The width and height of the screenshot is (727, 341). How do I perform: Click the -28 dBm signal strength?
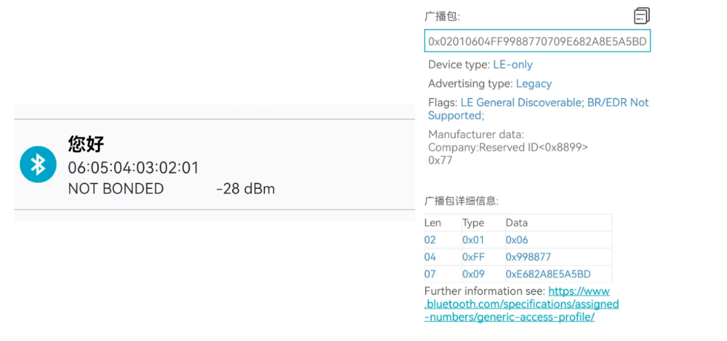click(x=245, y=189)
